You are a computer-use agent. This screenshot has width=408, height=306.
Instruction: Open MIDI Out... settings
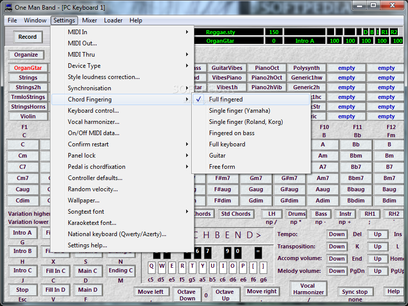click(122, 43)
